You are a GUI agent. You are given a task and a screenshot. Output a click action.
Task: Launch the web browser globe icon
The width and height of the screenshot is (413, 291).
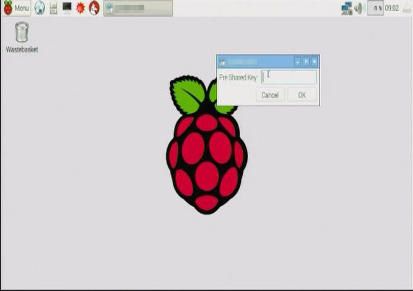pyautogui.click(x=40, y=8)
